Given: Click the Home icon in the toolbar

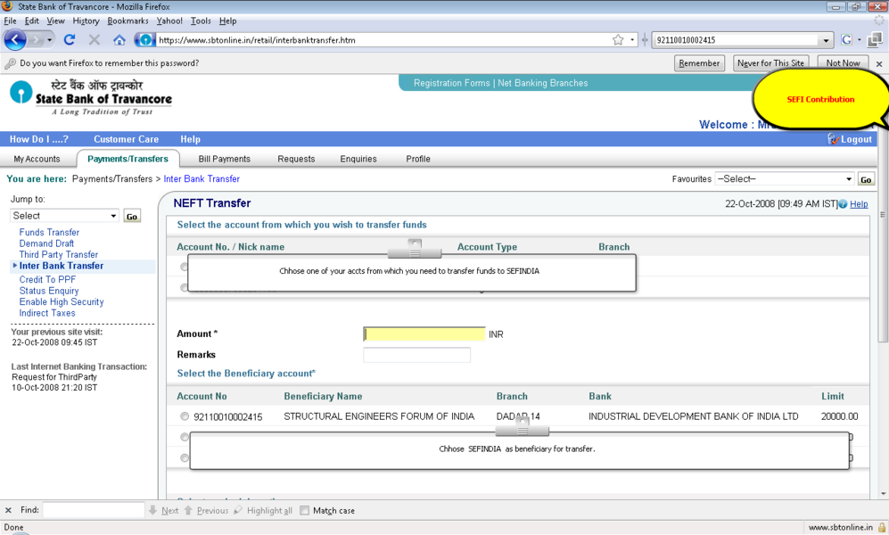Looking at the screenshot, I should (x=119, y=40).
